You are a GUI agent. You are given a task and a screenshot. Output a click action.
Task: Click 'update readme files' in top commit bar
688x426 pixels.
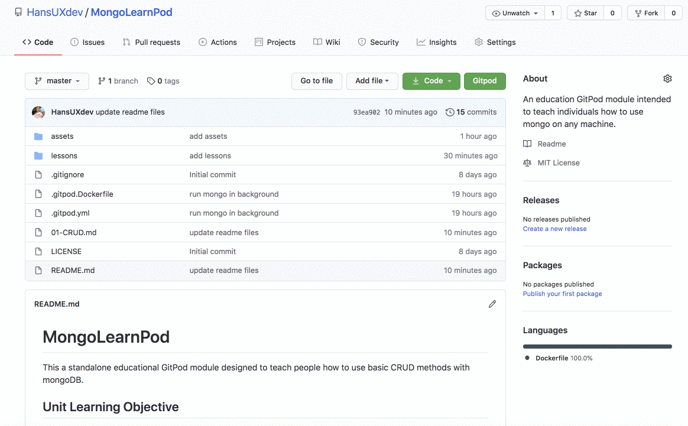click(x=130, y=112)
